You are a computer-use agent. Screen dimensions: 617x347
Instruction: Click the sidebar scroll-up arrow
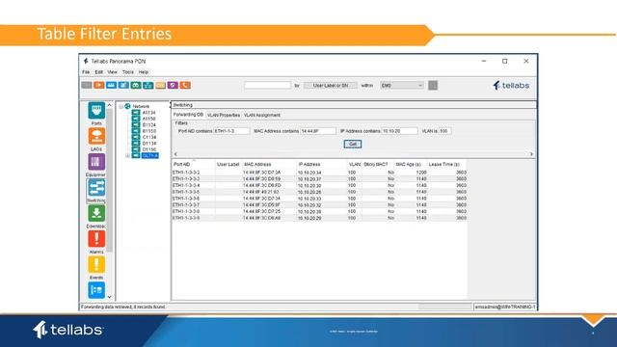[x=109, y=105]
